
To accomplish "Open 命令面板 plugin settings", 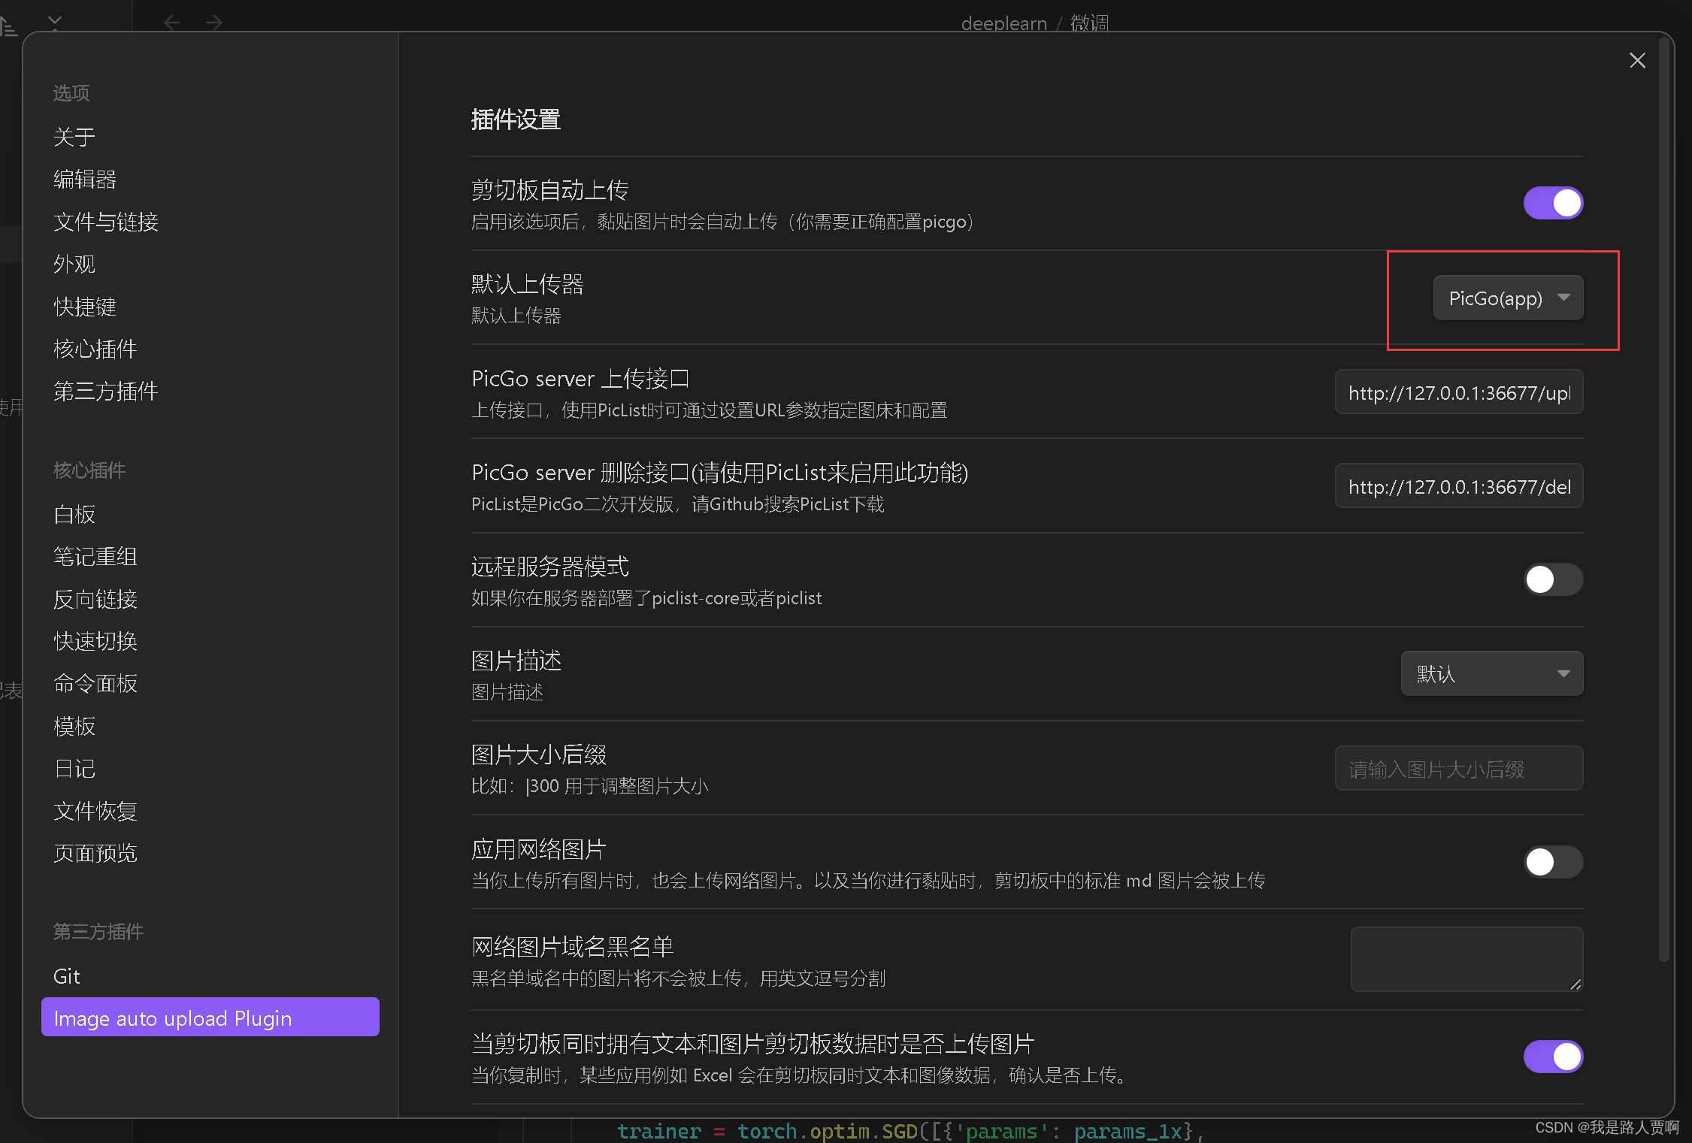I will (95, 683).
